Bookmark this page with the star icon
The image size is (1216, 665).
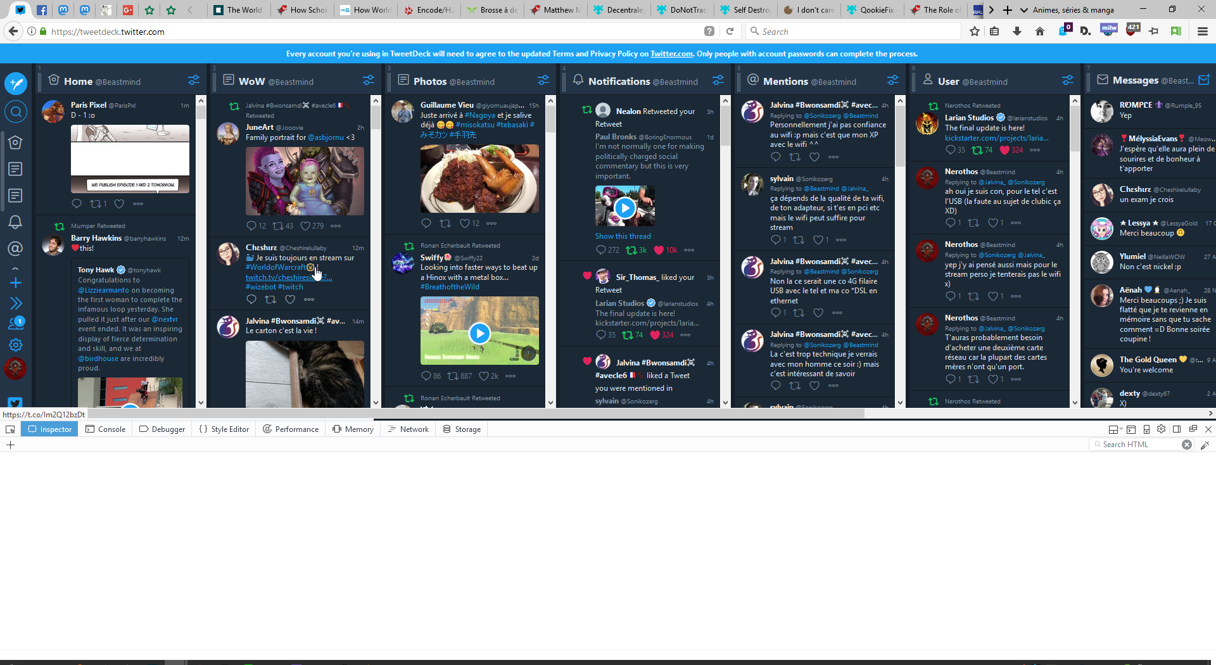(975, 31)
